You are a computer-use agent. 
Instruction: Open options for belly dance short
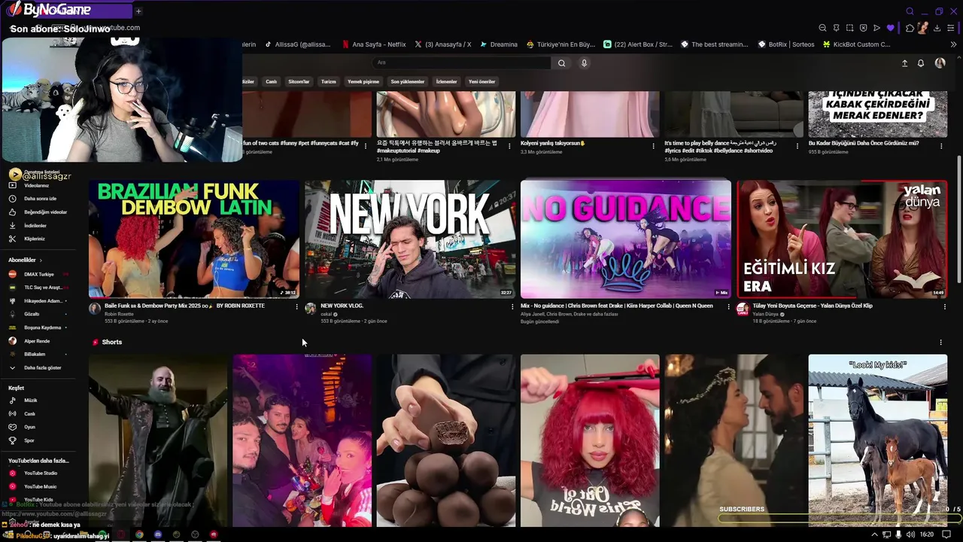(797, 146)
